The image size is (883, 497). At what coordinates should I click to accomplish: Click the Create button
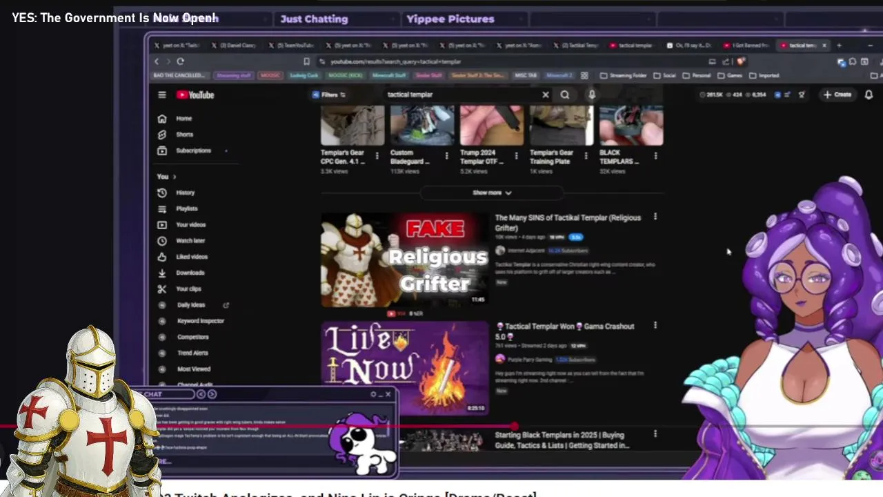(838, 95)
